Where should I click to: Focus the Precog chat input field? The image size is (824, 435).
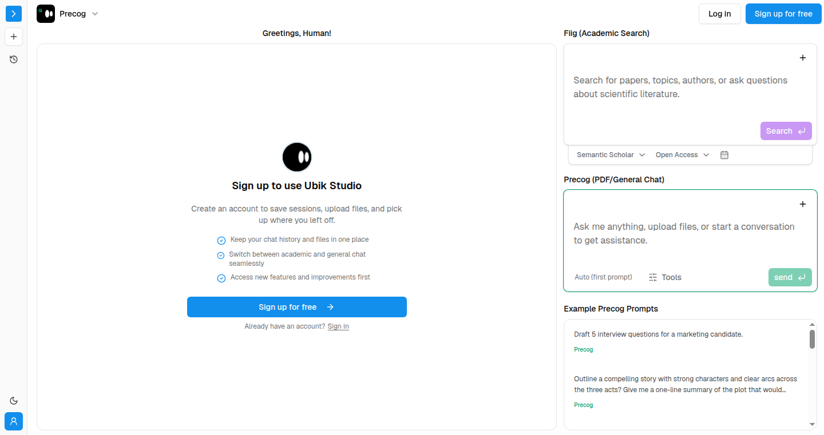[691, 233]
